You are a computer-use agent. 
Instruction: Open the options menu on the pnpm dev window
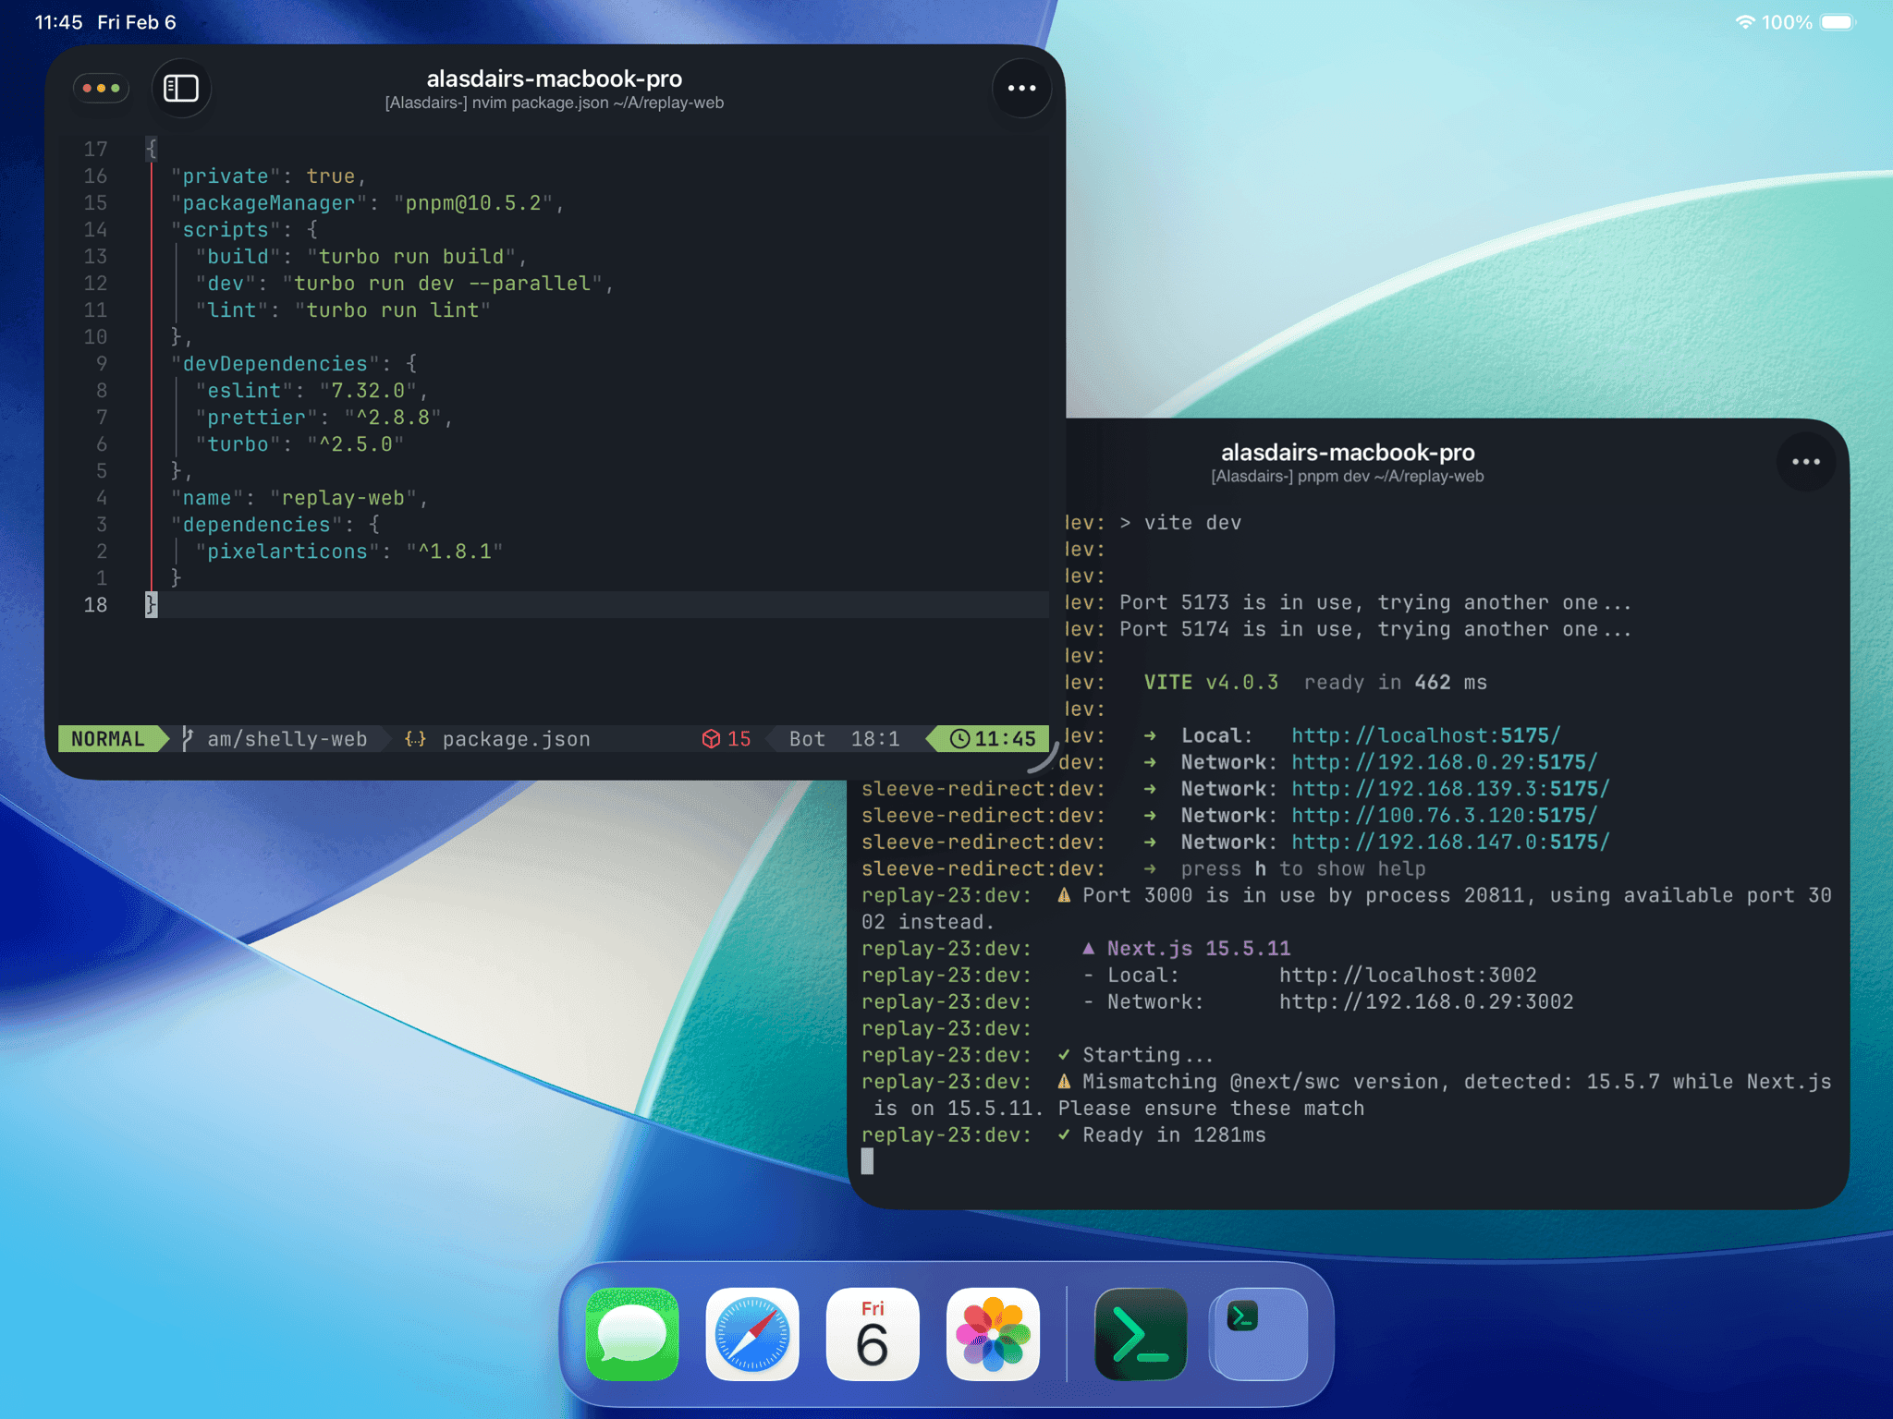[1805, 461]
